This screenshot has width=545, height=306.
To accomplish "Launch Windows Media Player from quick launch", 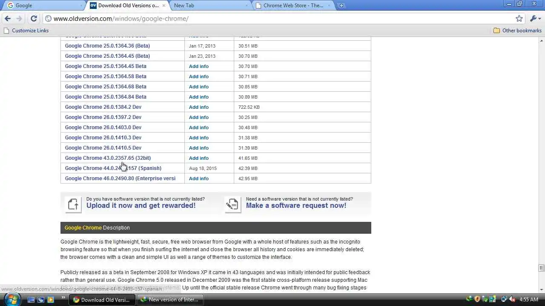I will (51, 300).
